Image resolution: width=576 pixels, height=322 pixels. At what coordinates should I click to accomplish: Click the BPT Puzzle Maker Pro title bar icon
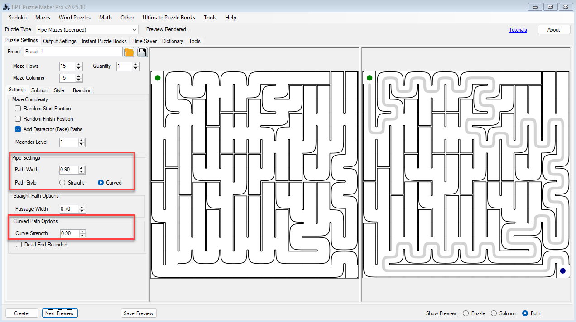click(5, 6)
